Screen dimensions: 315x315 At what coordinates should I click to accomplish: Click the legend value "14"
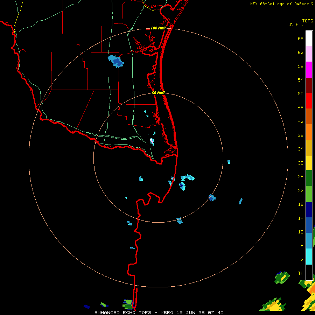[301, 218]
